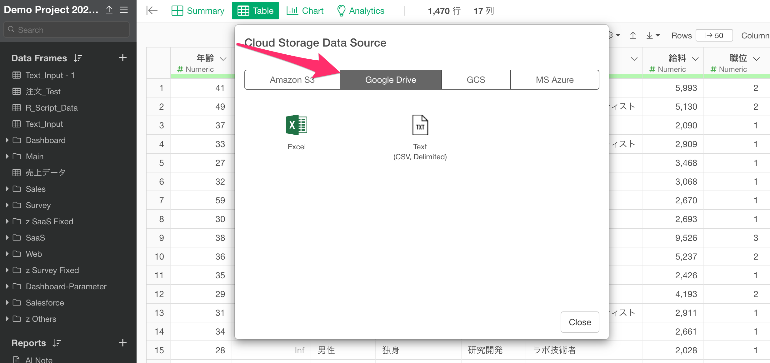Close the Cloud Storage Data Source dialog
770x363 pixels.
[579, 322]
